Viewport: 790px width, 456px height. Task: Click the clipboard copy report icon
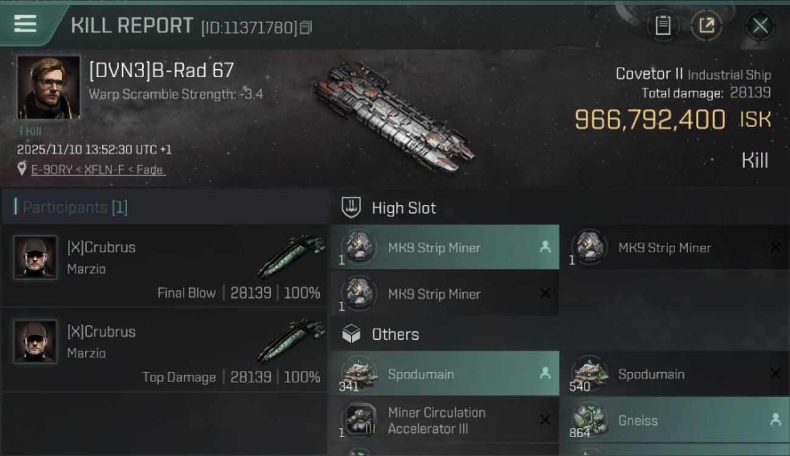click(662, 26)
